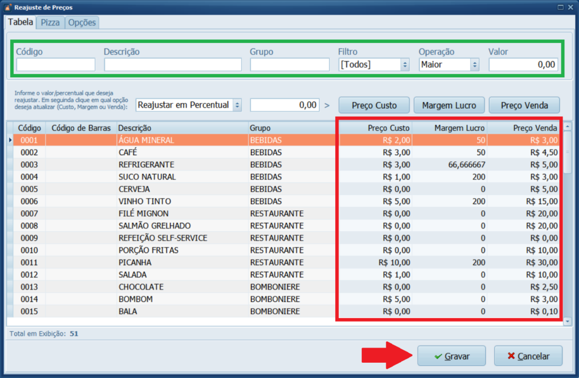Focus the Descrição search field
This screenshot has height=378, width=579.
pyautogui.click(x=172, y=65)
